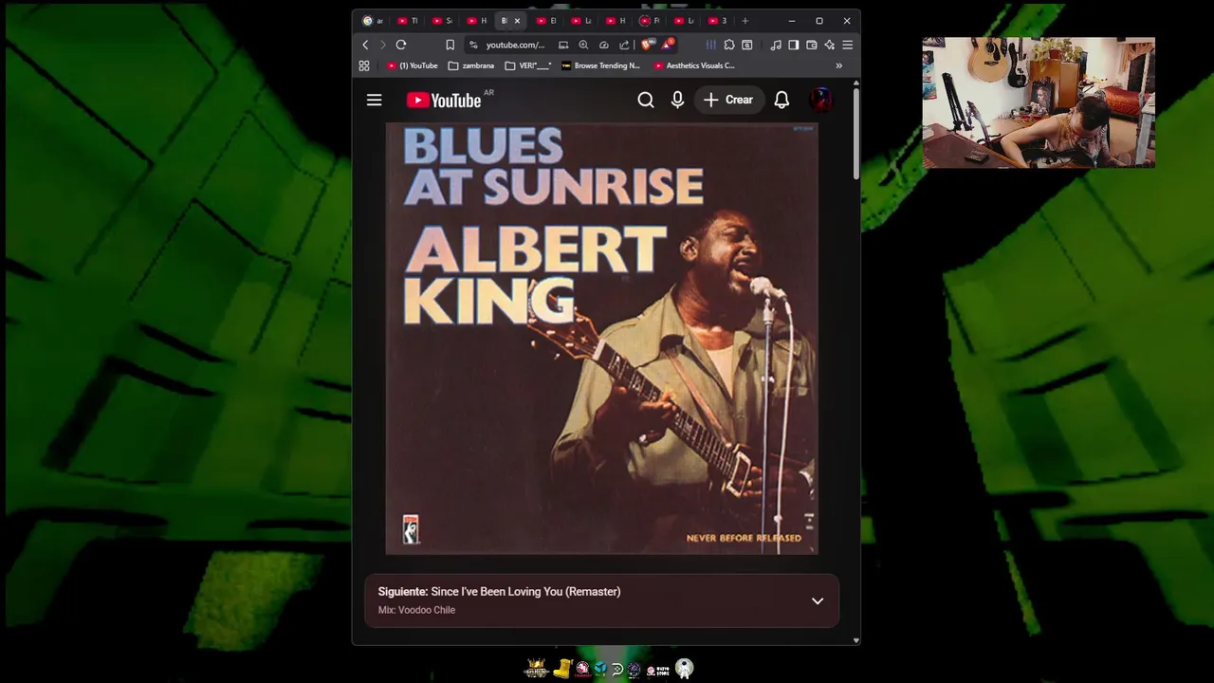Switch to the YouTube tab labeled "S"
The image size is (1214, 683).
(442, 21)
